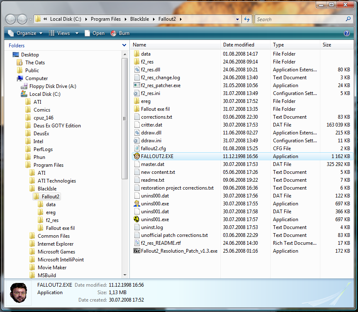The image size is (358, 312).
Task: Click the fallout2.cfg file icon
Action: coord(137,149)
